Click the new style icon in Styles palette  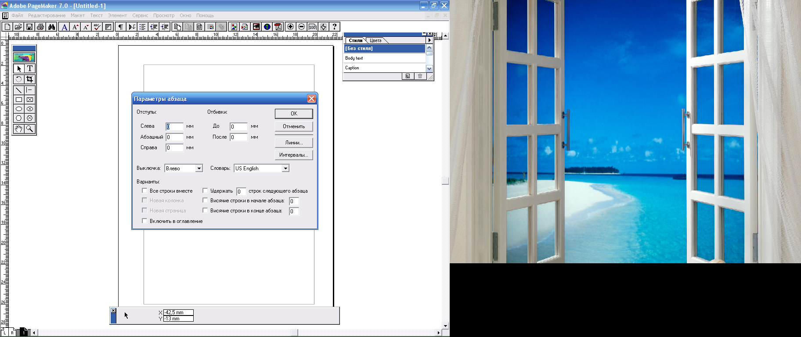pyautogui.click(x=408, y=76)
